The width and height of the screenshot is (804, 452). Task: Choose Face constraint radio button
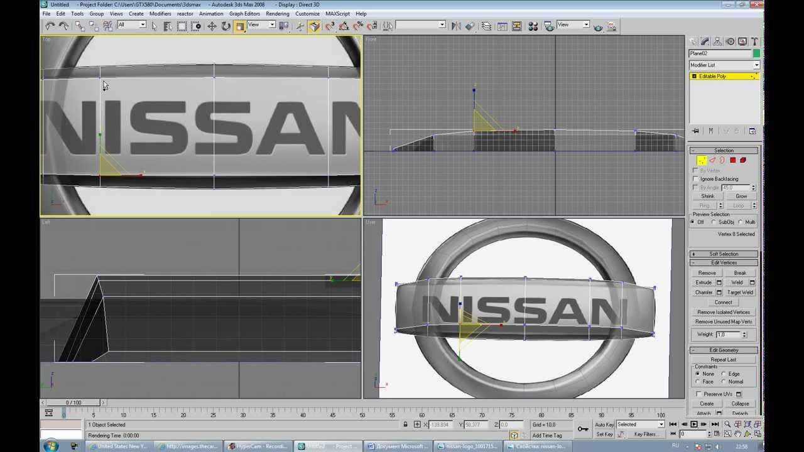698,382
